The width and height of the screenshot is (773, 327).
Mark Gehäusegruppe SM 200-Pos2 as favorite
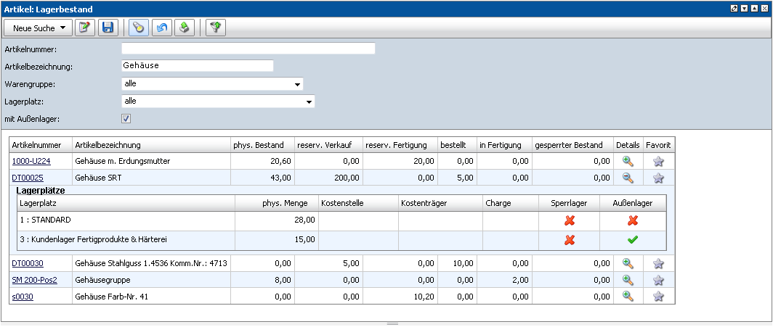pos(659,280)
